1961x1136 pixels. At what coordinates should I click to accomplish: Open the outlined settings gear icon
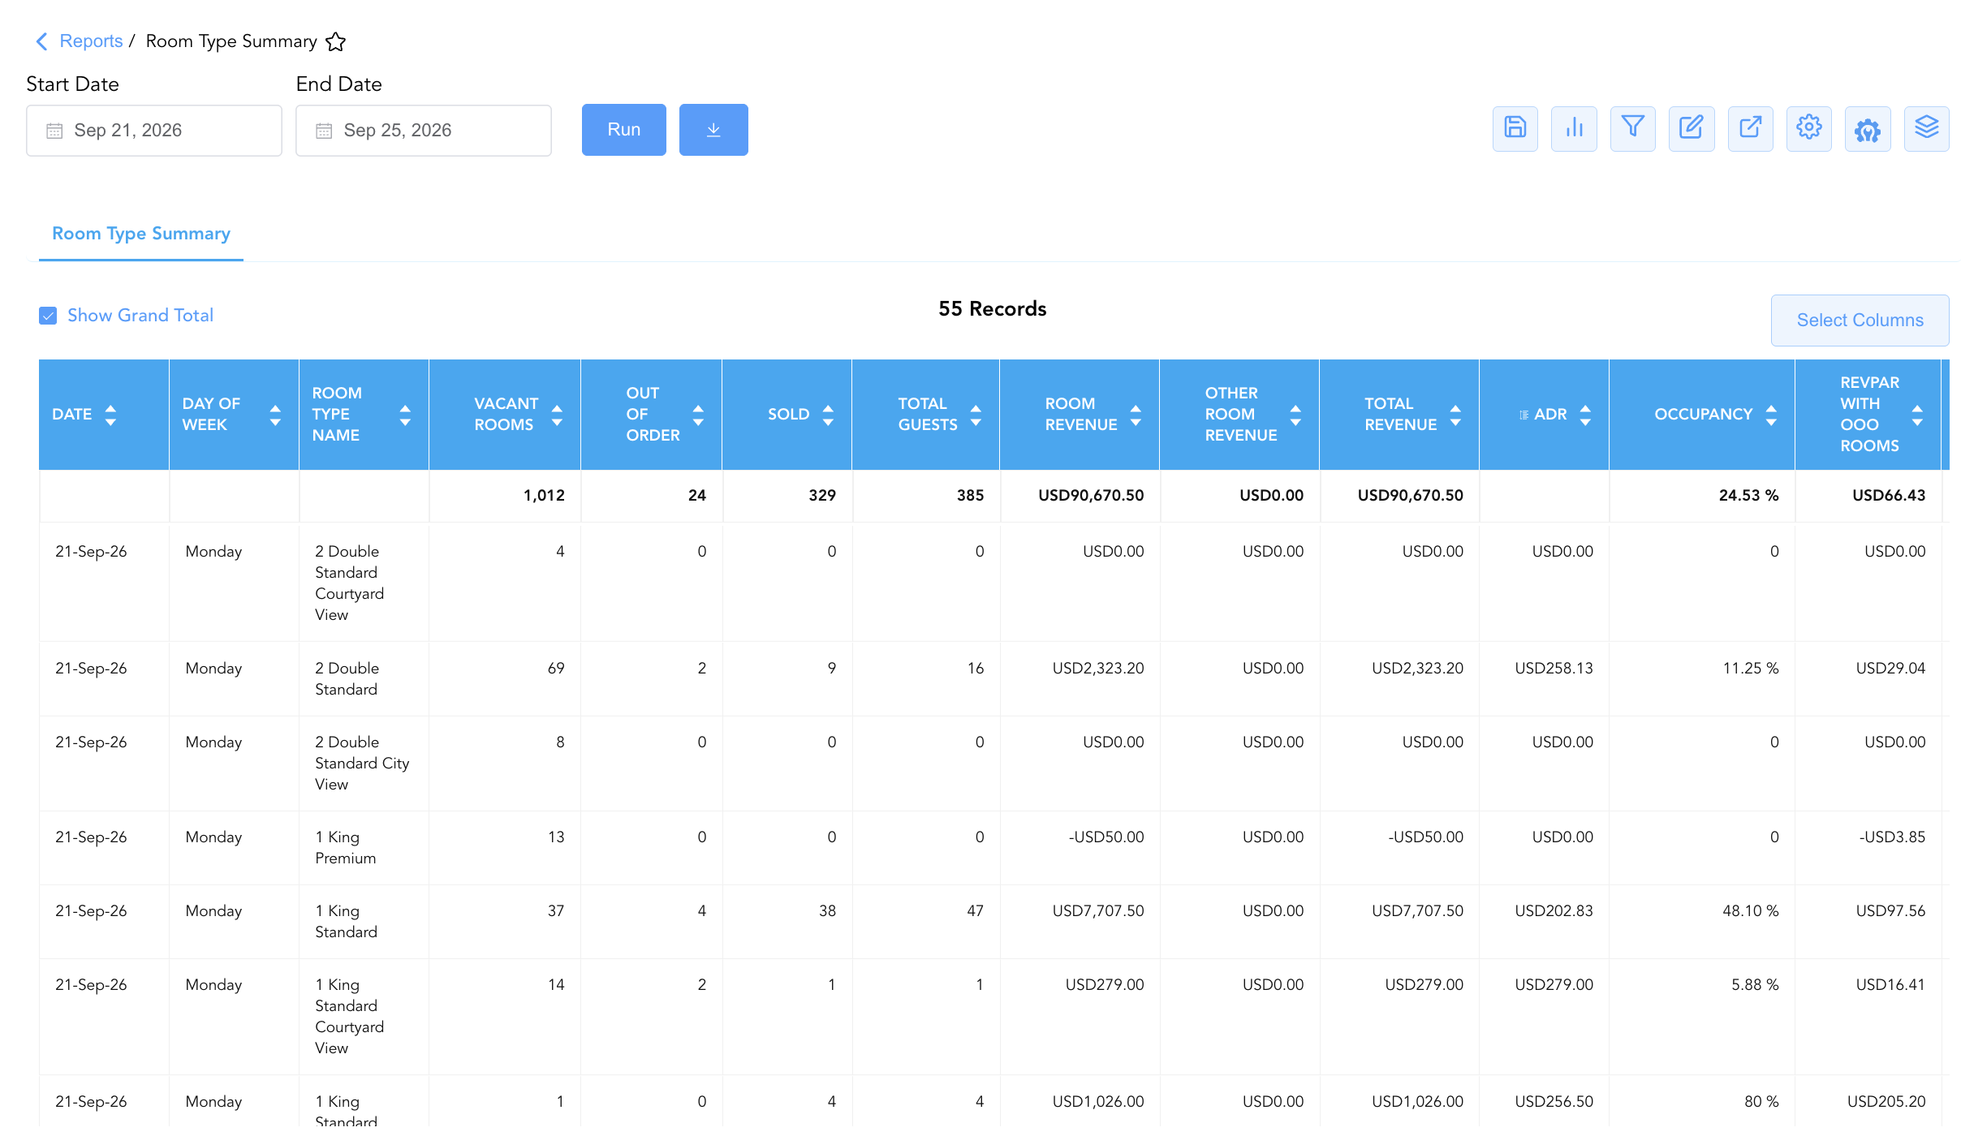click(x=1808, y=129)
